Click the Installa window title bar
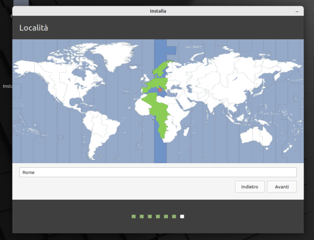This screenshot has height=240, width=314. [x=157, y=10]
